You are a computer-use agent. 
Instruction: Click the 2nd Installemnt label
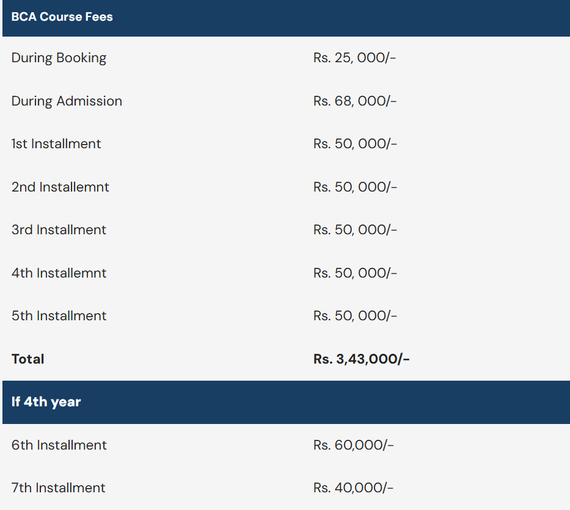pos(60,187)
